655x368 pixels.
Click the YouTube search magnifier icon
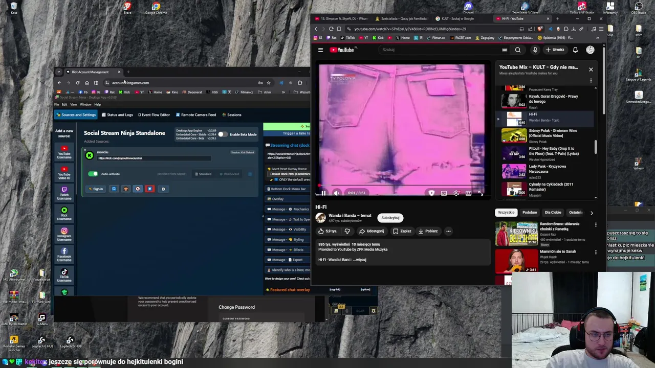click(x=518, y=50)
